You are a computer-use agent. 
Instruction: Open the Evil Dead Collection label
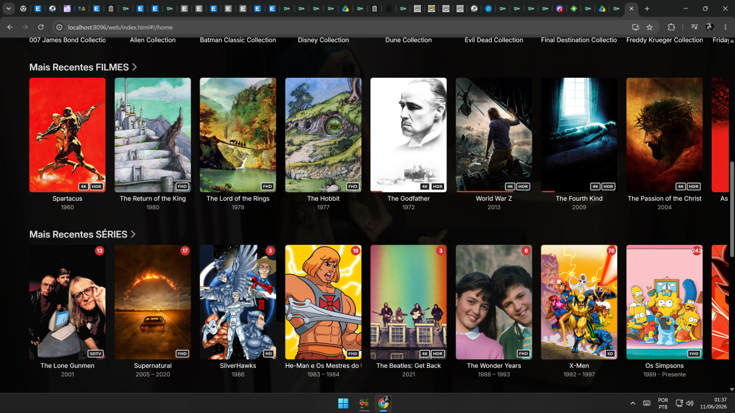(x=494, y=40)
